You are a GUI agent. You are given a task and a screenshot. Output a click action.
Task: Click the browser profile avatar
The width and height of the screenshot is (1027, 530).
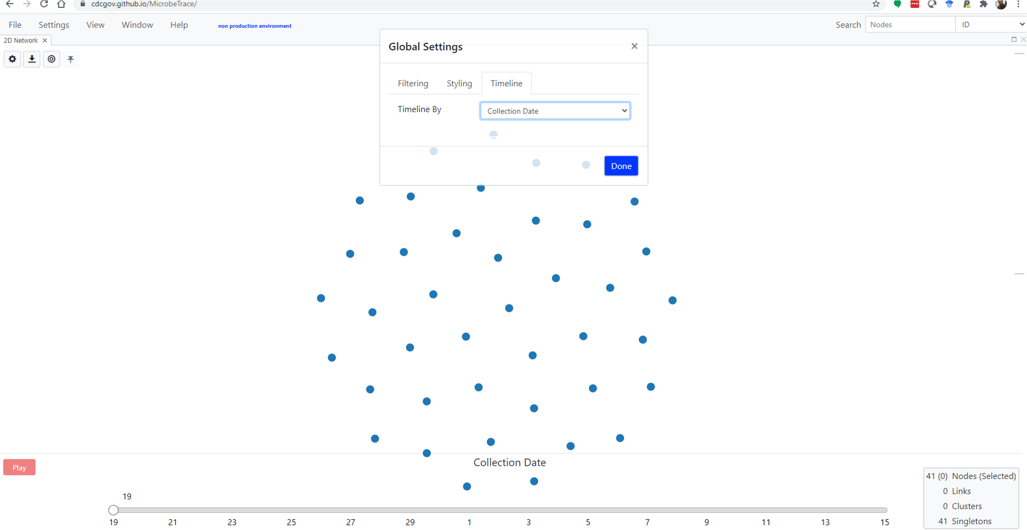point(1001,4)
